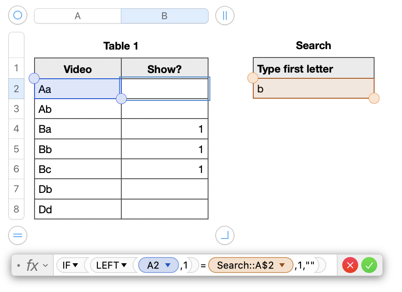Open the chevron next to fx
The width and height of the screenshot is (402, 292).
coord(45,266)
